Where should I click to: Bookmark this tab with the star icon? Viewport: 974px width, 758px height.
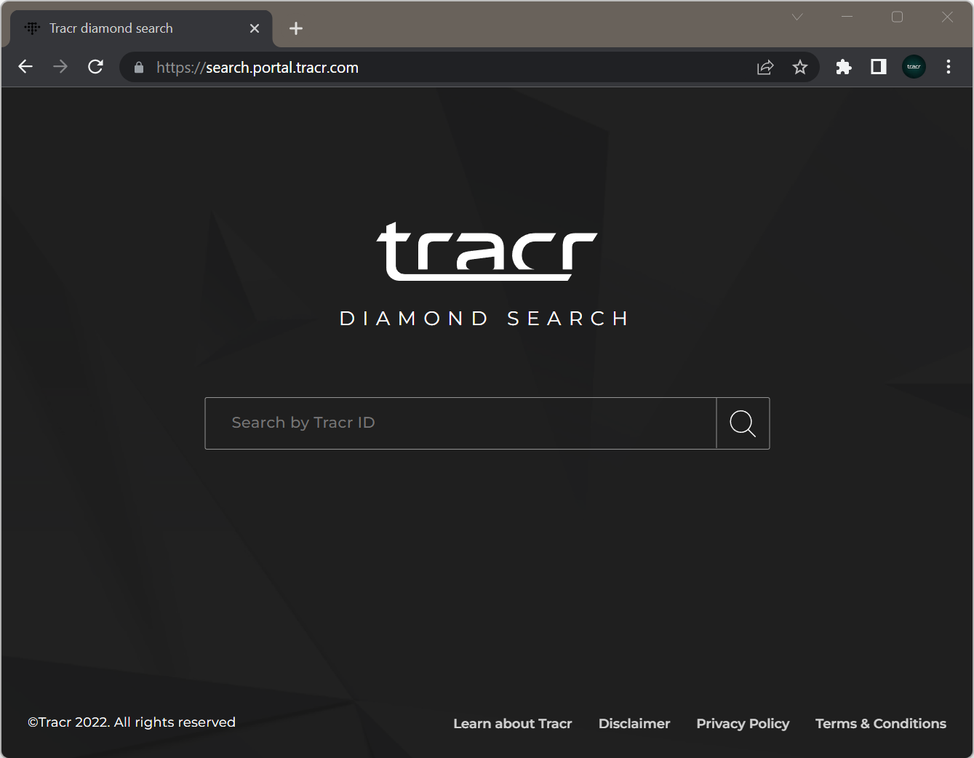tap(800, 68)
